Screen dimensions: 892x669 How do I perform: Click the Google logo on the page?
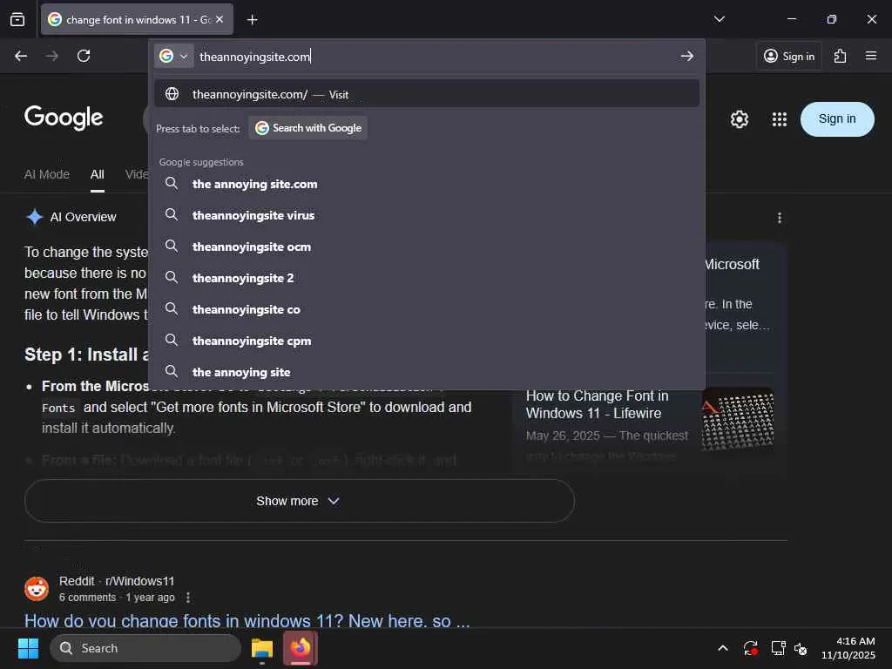tap(64, 118)
